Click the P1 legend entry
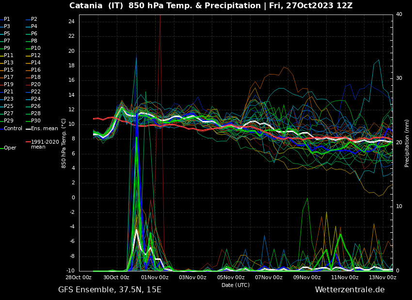 pyautogui.click(x=7, y=19)
